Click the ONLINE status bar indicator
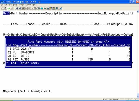Screen dimensions: 139x101 [x=116, y=99]
